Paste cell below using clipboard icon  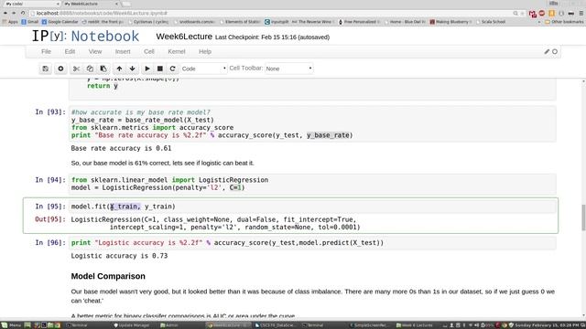(x=103, y=69)
